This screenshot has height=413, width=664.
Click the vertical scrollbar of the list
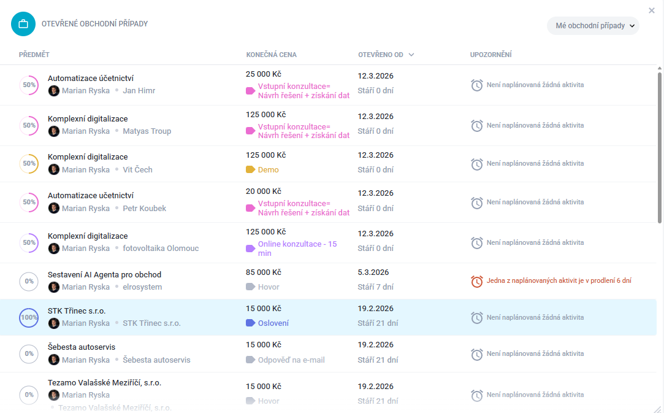tap(660, 147)
